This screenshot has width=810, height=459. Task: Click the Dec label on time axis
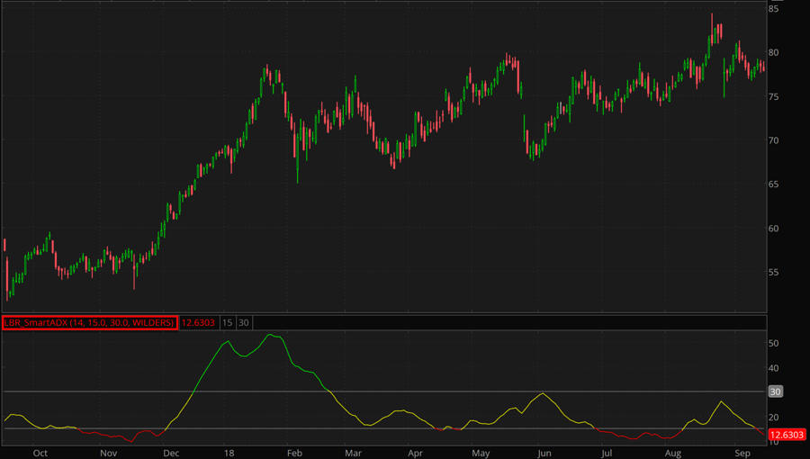pyautogui.click(x=171, y=453)
